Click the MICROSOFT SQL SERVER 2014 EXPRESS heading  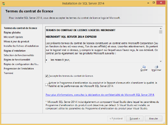(71, 37)
